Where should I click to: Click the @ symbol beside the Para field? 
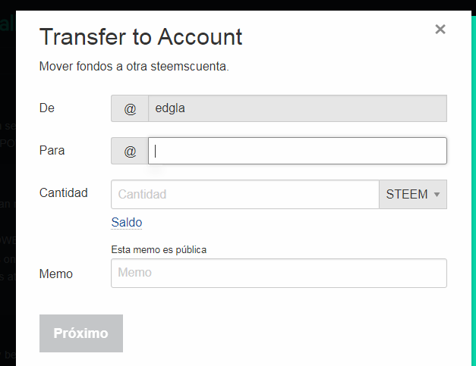[130, 151]
